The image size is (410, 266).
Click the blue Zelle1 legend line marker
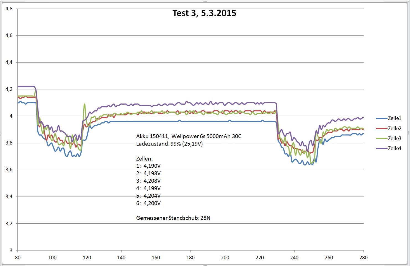381,118
